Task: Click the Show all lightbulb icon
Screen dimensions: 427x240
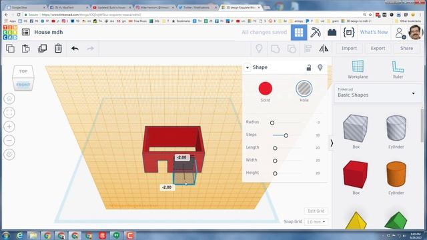Action: click(259, 49)
